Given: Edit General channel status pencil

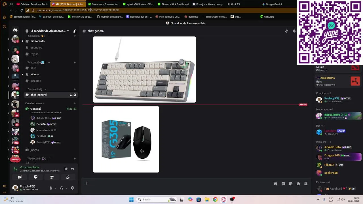Looking at the screenshot, I should 60,112.
